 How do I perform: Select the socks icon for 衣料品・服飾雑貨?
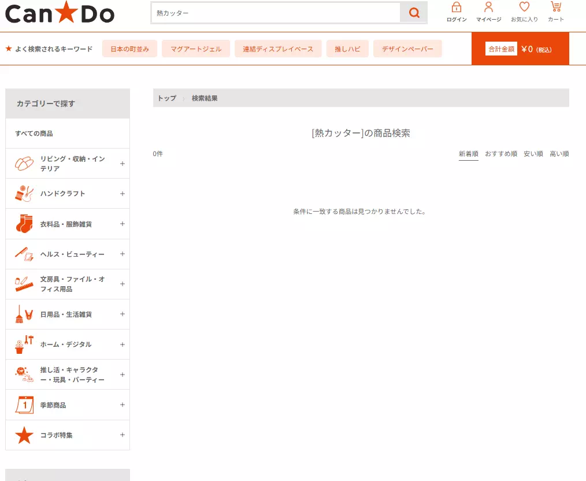(x=24, y=224)
